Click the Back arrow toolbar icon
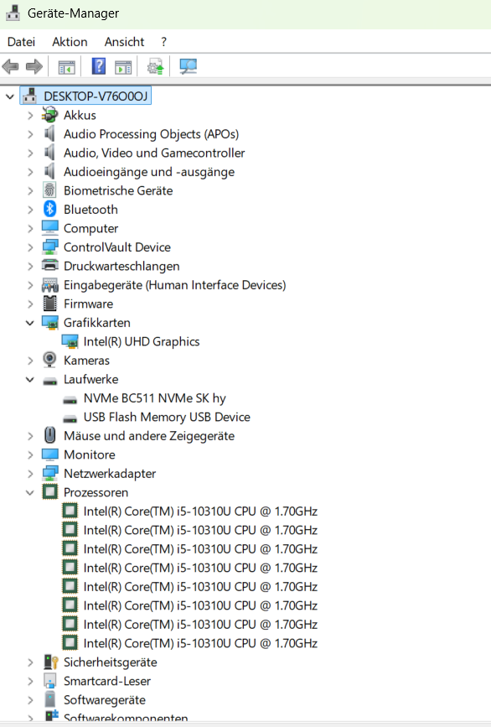This screenshot has height=727, width=491. coord(10,67)
